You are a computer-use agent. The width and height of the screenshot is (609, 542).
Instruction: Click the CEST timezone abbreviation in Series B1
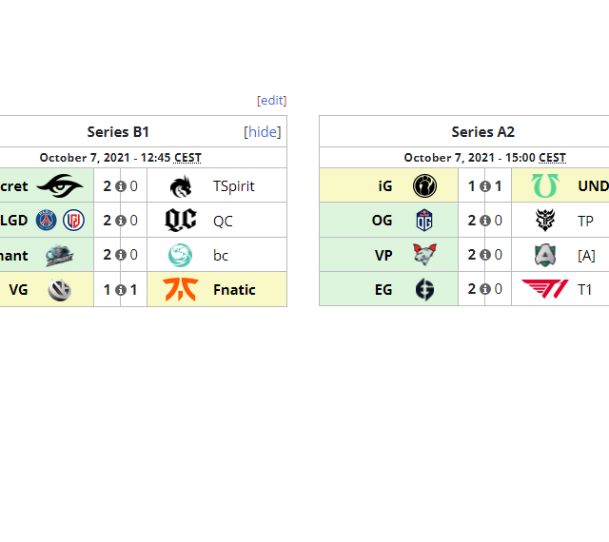[x=187, y=158]
